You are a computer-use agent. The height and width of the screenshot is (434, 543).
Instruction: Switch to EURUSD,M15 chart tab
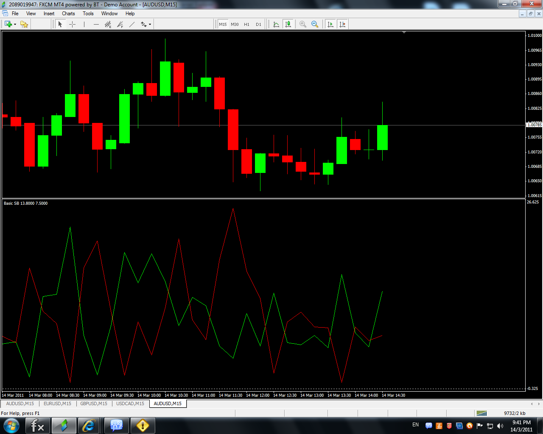(57, 403)
